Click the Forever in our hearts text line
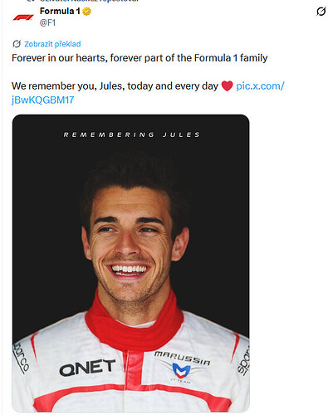The height and width of the screenshot is (415, 328). click(140, 58)
